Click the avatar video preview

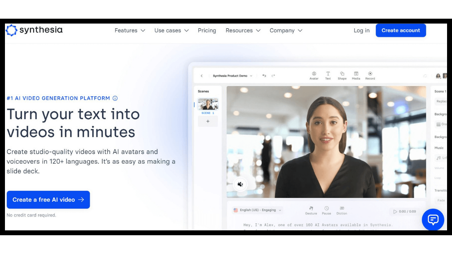click(326, 142)
